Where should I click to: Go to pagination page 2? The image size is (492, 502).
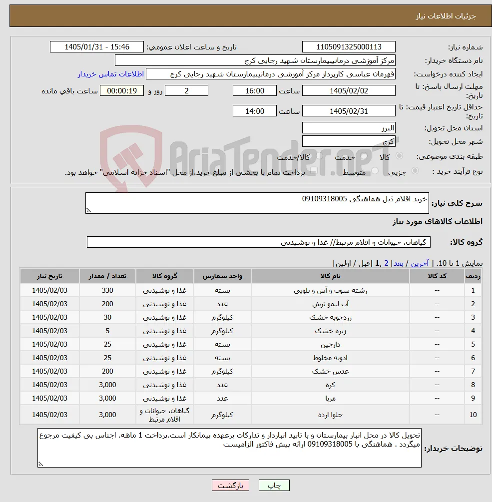tap(386, 263)
